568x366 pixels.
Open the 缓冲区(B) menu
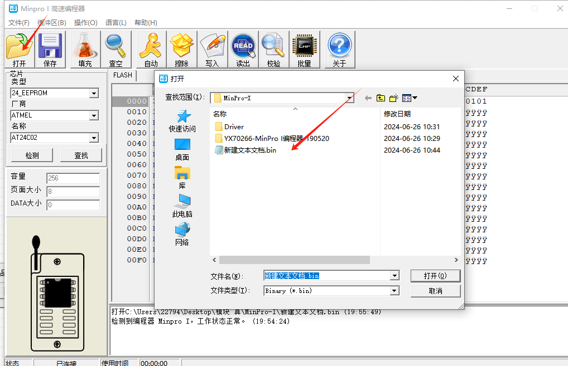click(52, 23)
